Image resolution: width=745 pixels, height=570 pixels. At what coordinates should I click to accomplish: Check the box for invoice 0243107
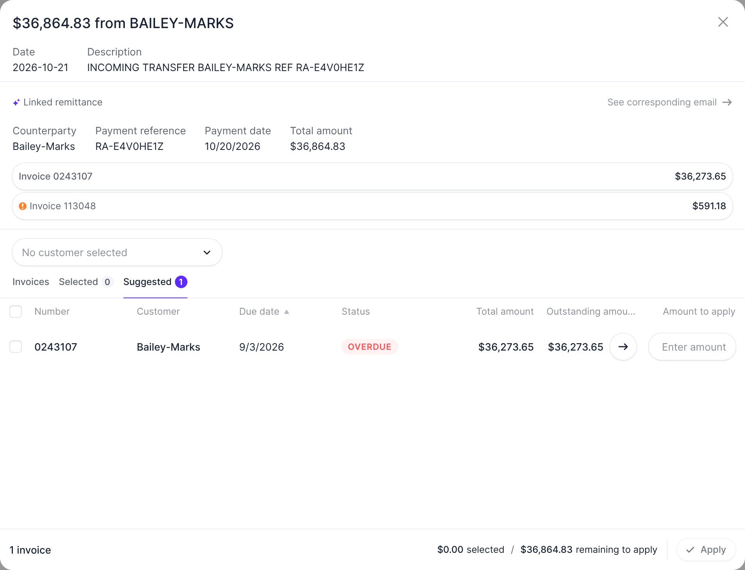pos(16,347)
